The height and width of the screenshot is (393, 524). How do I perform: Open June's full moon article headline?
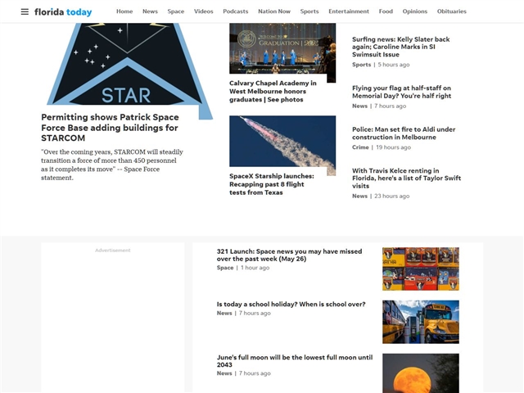(295, 361)
